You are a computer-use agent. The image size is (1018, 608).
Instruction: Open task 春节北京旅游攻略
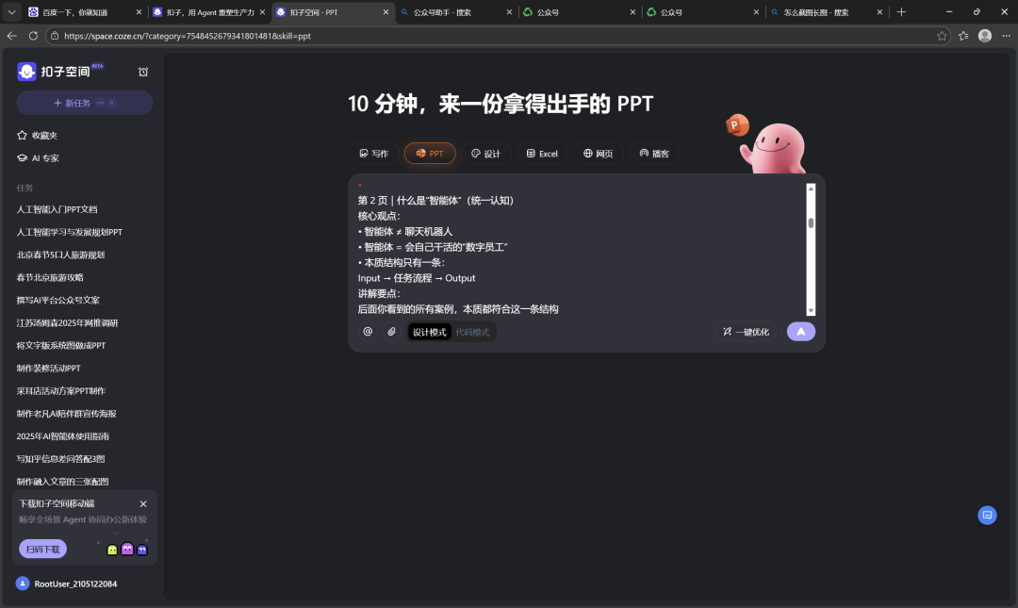(50, 277)
